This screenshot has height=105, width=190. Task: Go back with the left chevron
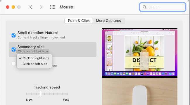[x=31, y=7]
